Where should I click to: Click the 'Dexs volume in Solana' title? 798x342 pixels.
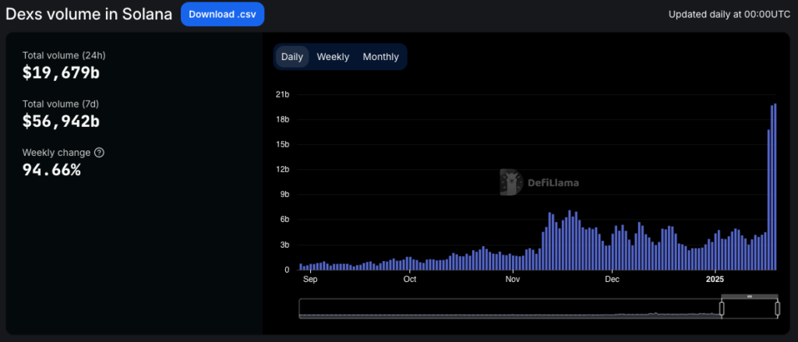[89, 14]
